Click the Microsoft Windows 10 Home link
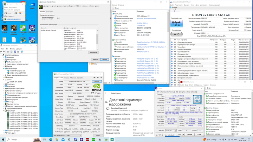The width and height of the screenshot is (253, 142). coord(147,19)
